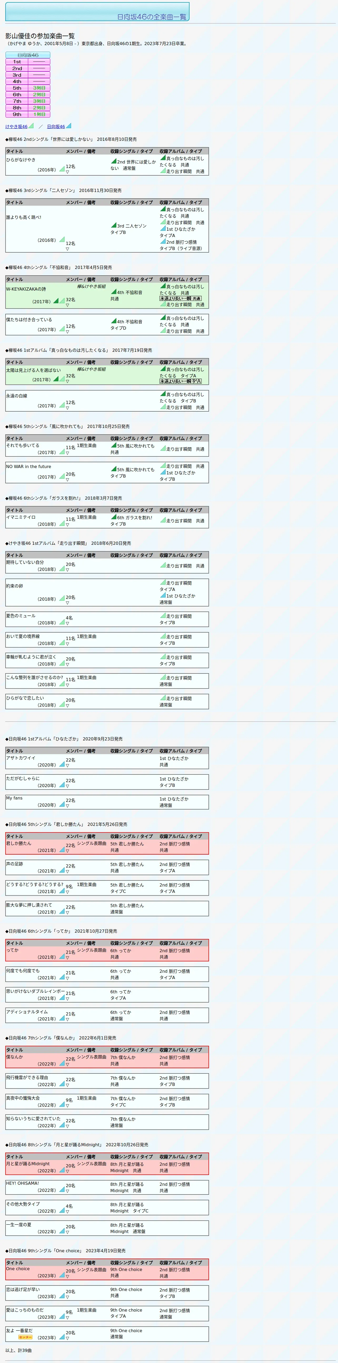Click blue triangle beside 君しか勝たん 22名
The width and height of the screenshot is (338, 1363).
point(62,849)
